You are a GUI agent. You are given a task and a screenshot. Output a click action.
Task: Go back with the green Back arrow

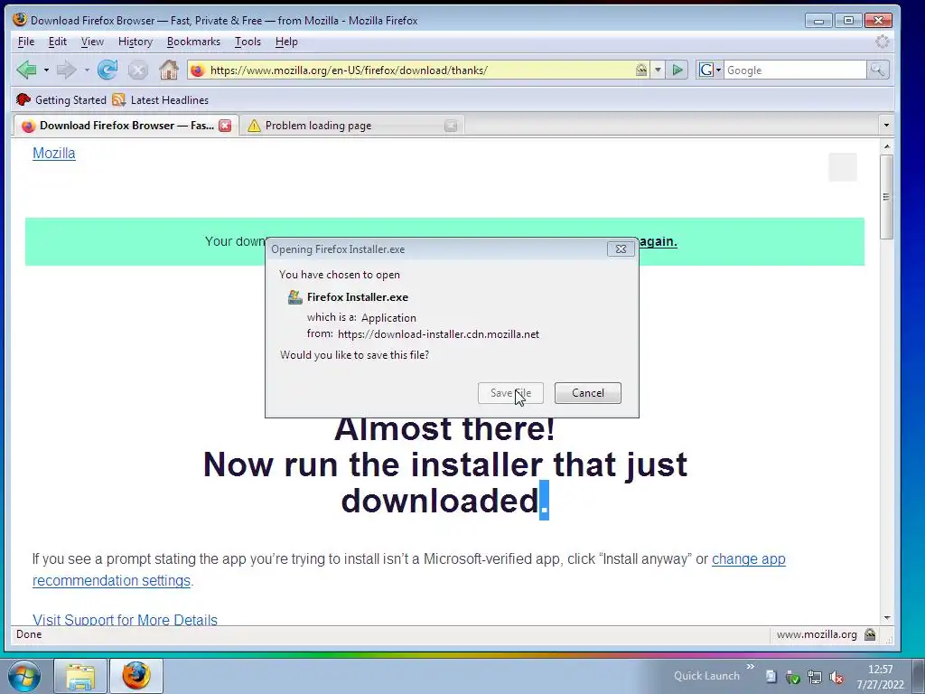click(26, 70)
